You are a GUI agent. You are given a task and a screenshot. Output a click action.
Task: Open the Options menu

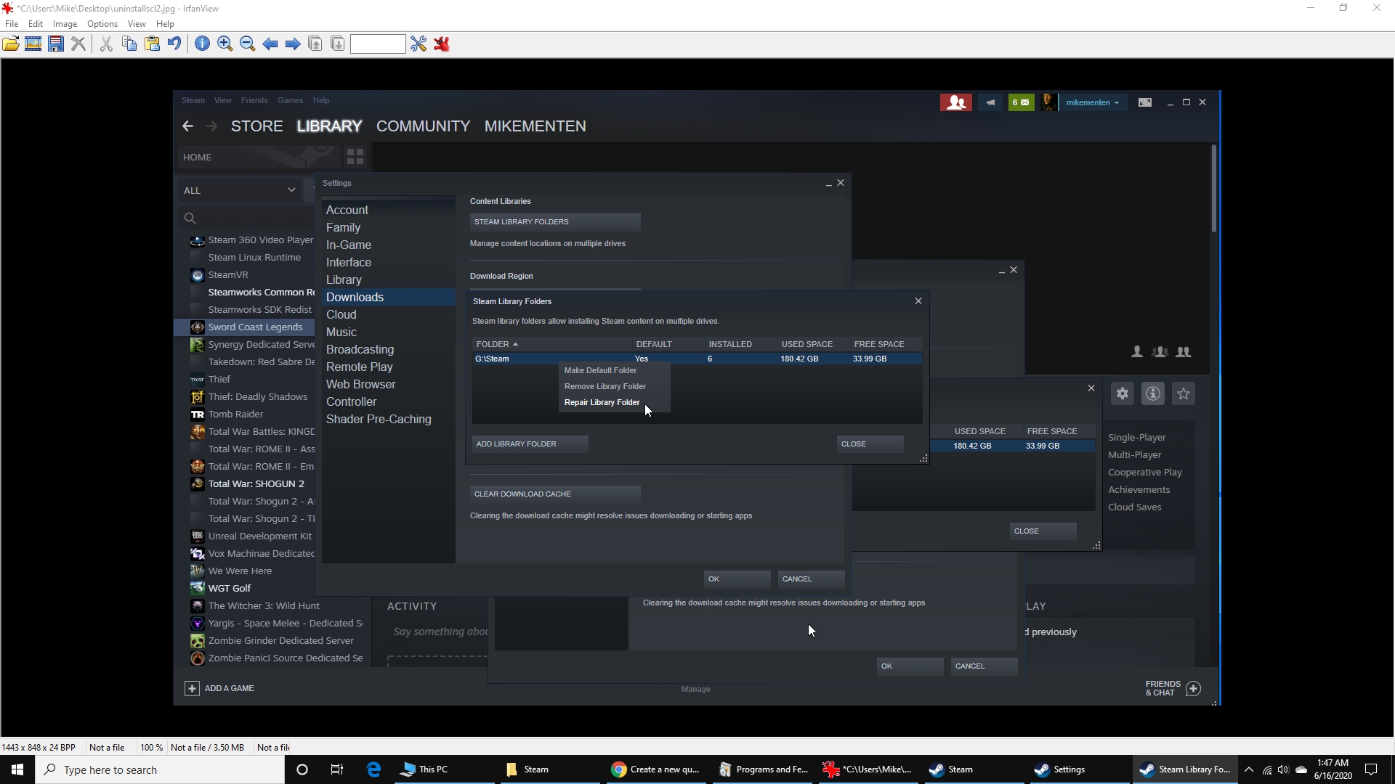tap(102, 24)
